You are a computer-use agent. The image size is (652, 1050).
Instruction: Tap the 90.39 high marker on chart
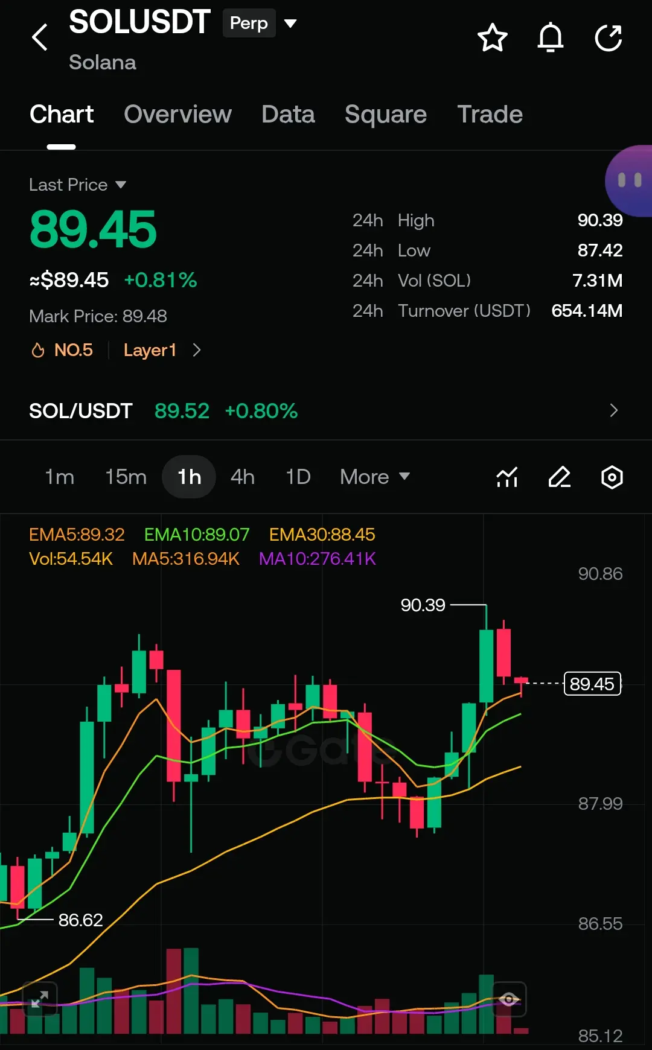coord(423,605)
